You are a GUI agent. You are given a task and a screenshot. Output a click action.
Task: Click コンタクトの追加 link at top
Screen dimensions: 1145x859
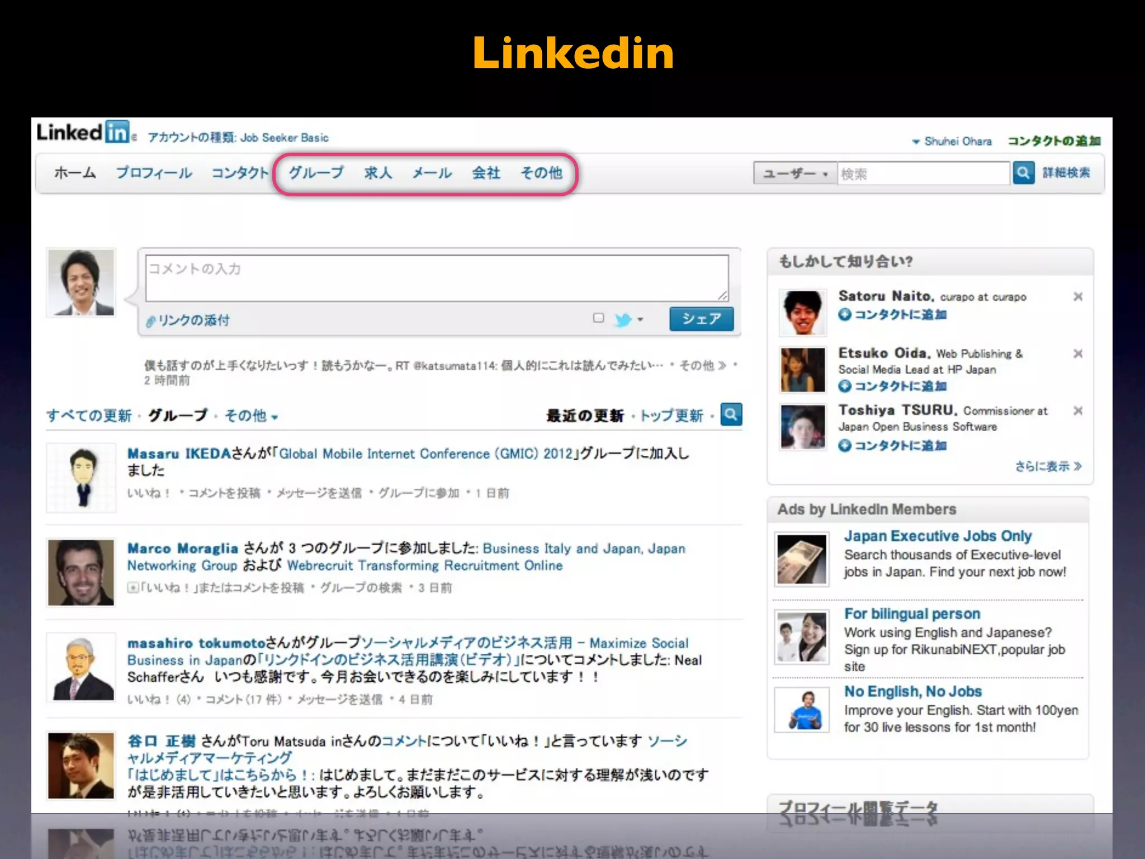[1054, 141]
